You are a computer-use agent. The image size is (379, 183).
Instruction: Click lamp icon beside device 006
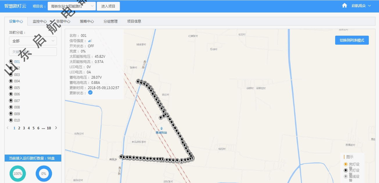[x=11, y=94]
